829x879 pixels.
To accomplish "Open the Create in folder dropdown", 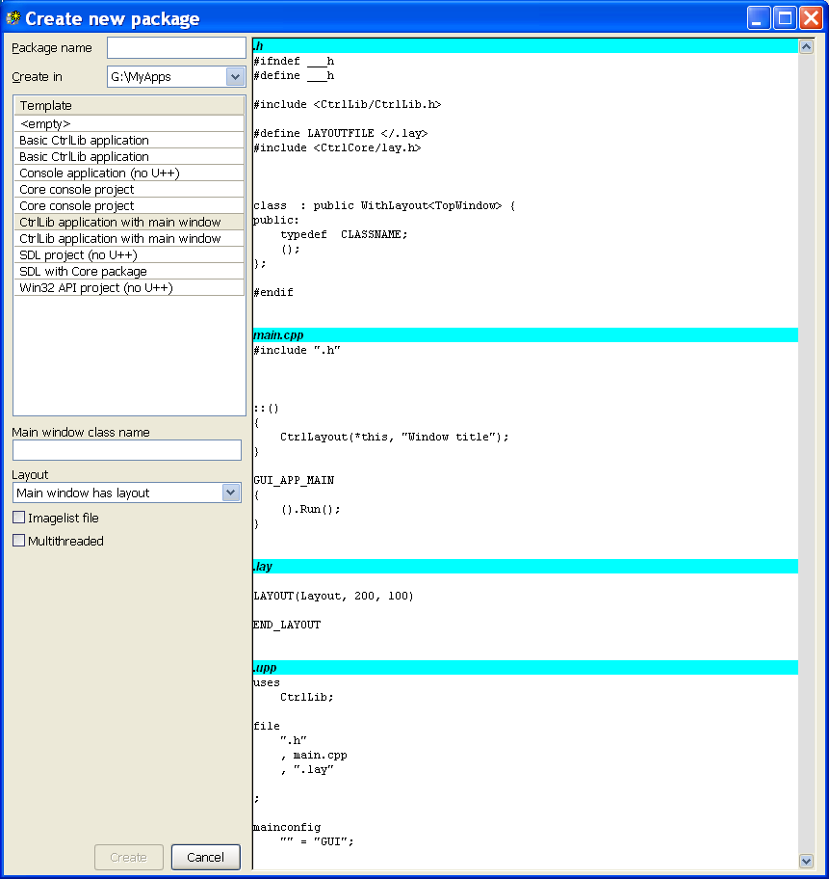I will point(235,77).
